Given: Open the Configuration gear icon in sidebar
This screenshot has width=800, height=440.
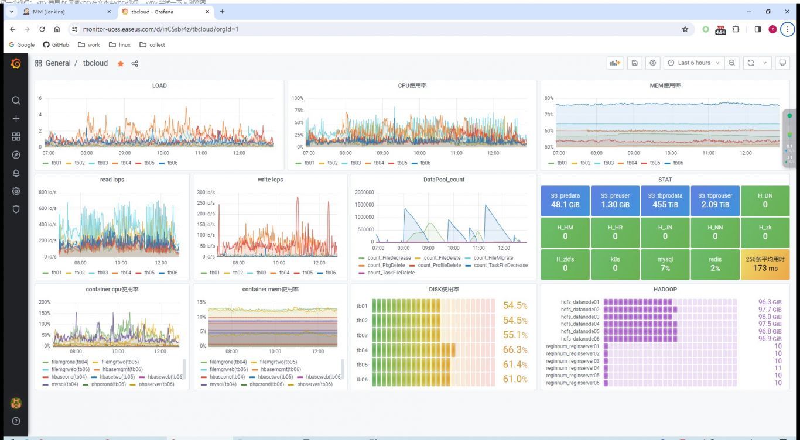Looking at the screenshot, I should [16, 191].
